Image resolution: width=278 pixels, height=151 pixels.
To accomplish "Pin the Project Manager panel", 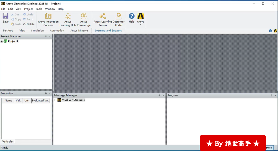I will [x=46, y=37].
